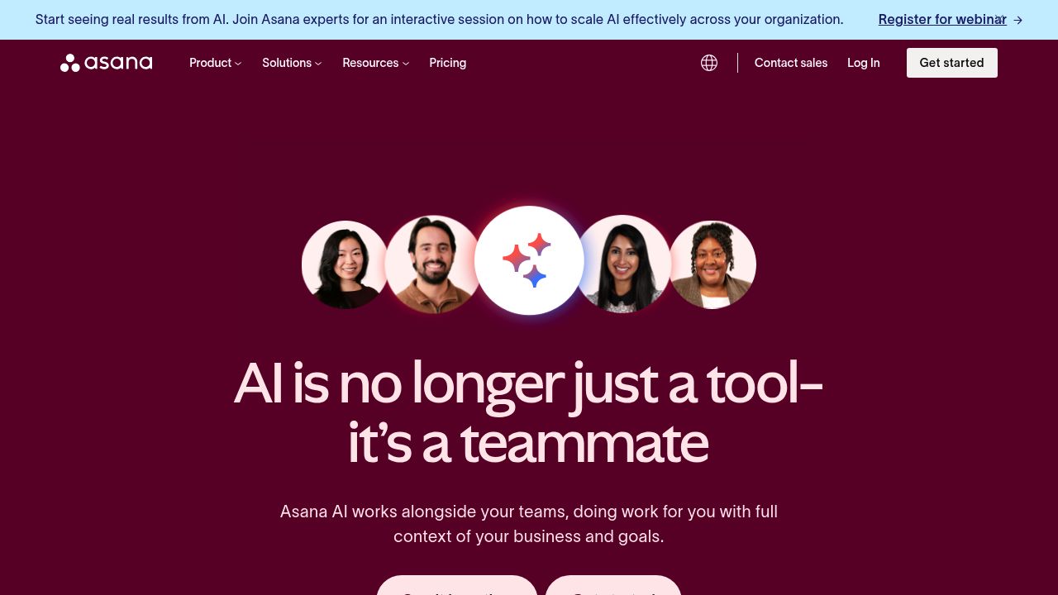Follow the Register for webinar link
Screen dimensions: 1058x595
click(x=942, y=20)
